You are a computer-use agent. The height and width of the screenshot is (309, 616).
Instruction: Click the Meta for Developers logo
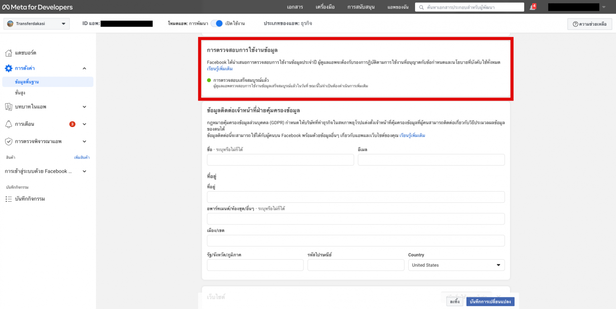(x=38, y=6)
